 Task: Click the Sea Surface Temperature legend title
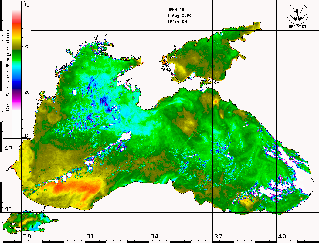pos(8,69)
